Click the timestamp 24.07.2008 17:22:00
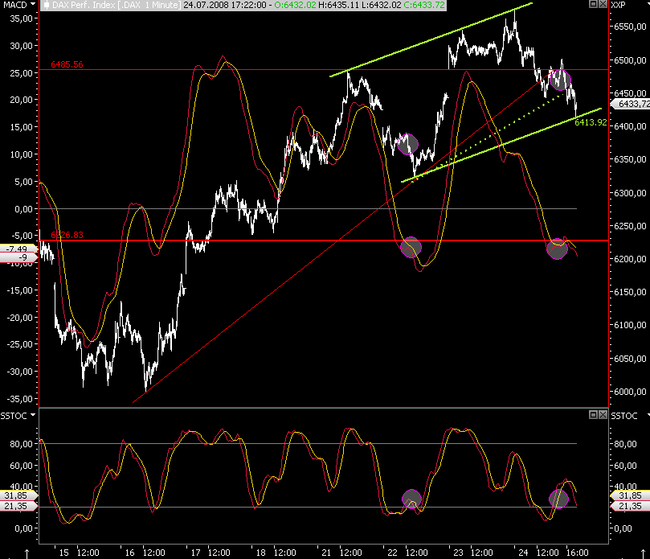The height and width of the screenshot is (559, 650). 225,5
